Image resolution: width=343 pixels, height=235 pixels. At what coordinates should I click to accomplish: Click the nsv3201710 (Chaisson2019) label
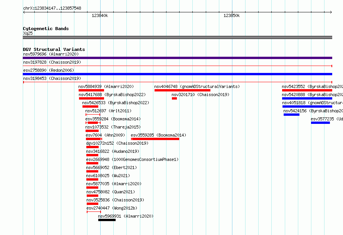200,95
